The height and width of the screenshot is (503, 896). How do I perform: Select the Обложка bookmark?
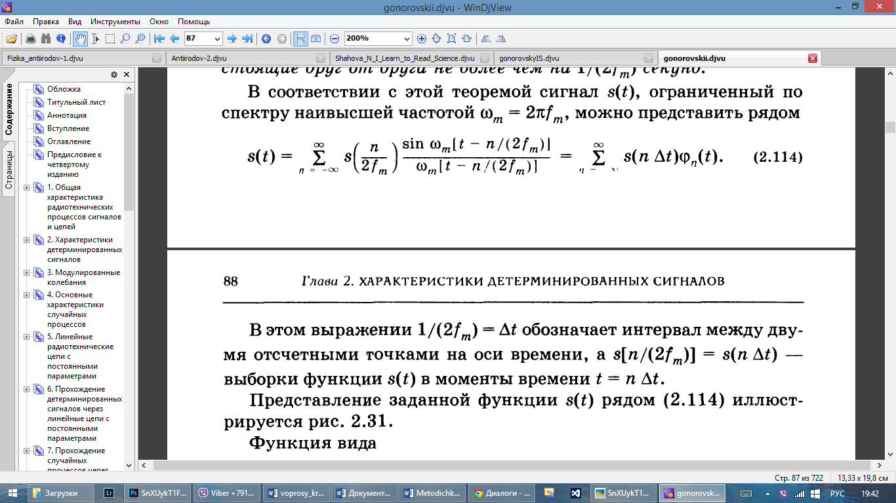[64, 89]
